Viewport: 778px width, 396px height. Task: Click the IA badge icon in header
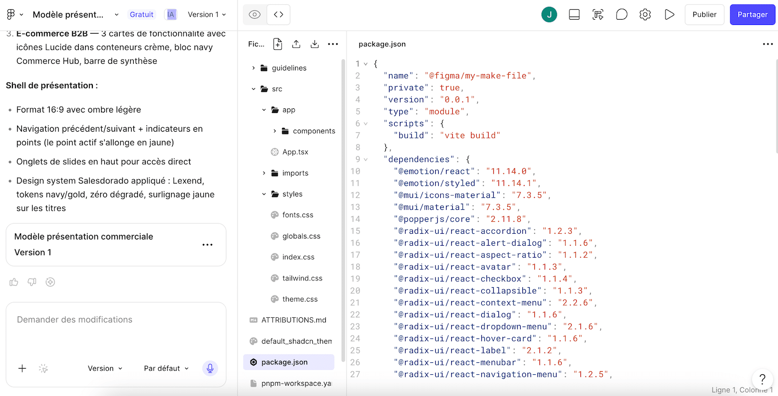(171, 15)
